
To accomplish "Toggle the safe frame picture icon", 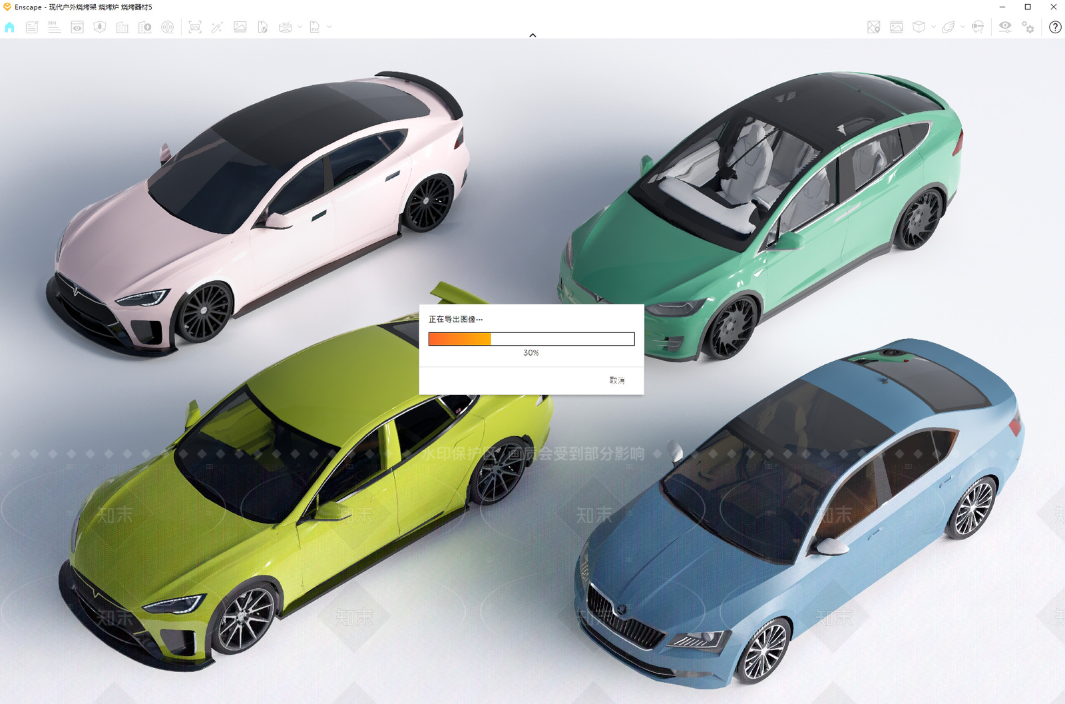I will pos(897,27).
